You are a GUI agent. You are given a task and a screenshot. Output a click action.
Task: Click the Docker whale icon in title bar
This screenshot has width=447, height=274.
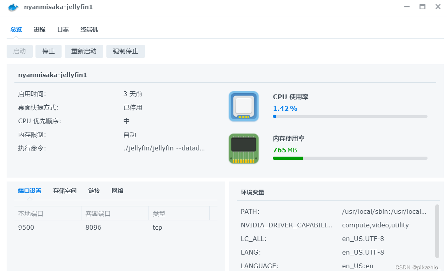click(13, 7)
